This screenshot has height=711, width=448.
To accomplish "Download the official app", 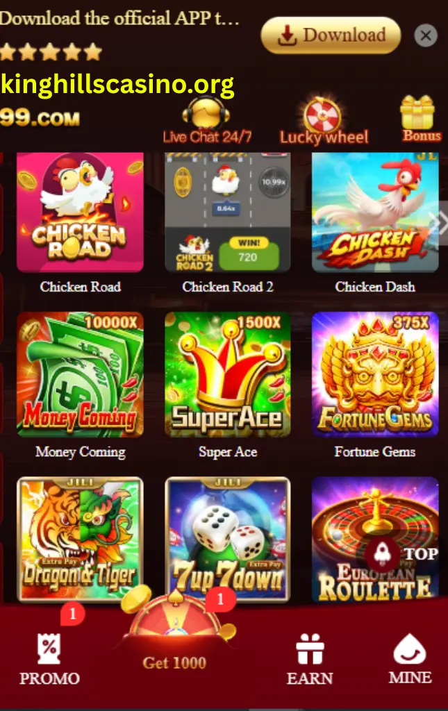I will (x=331, y=35).
